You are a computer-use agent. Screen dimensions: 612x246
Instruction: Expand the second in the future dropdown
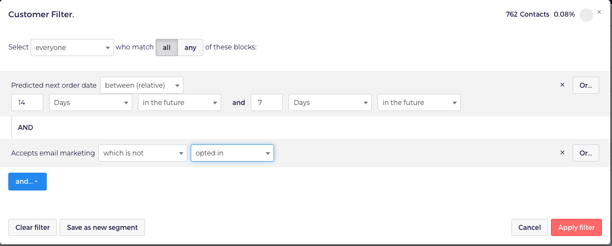(x=419, y=103)
